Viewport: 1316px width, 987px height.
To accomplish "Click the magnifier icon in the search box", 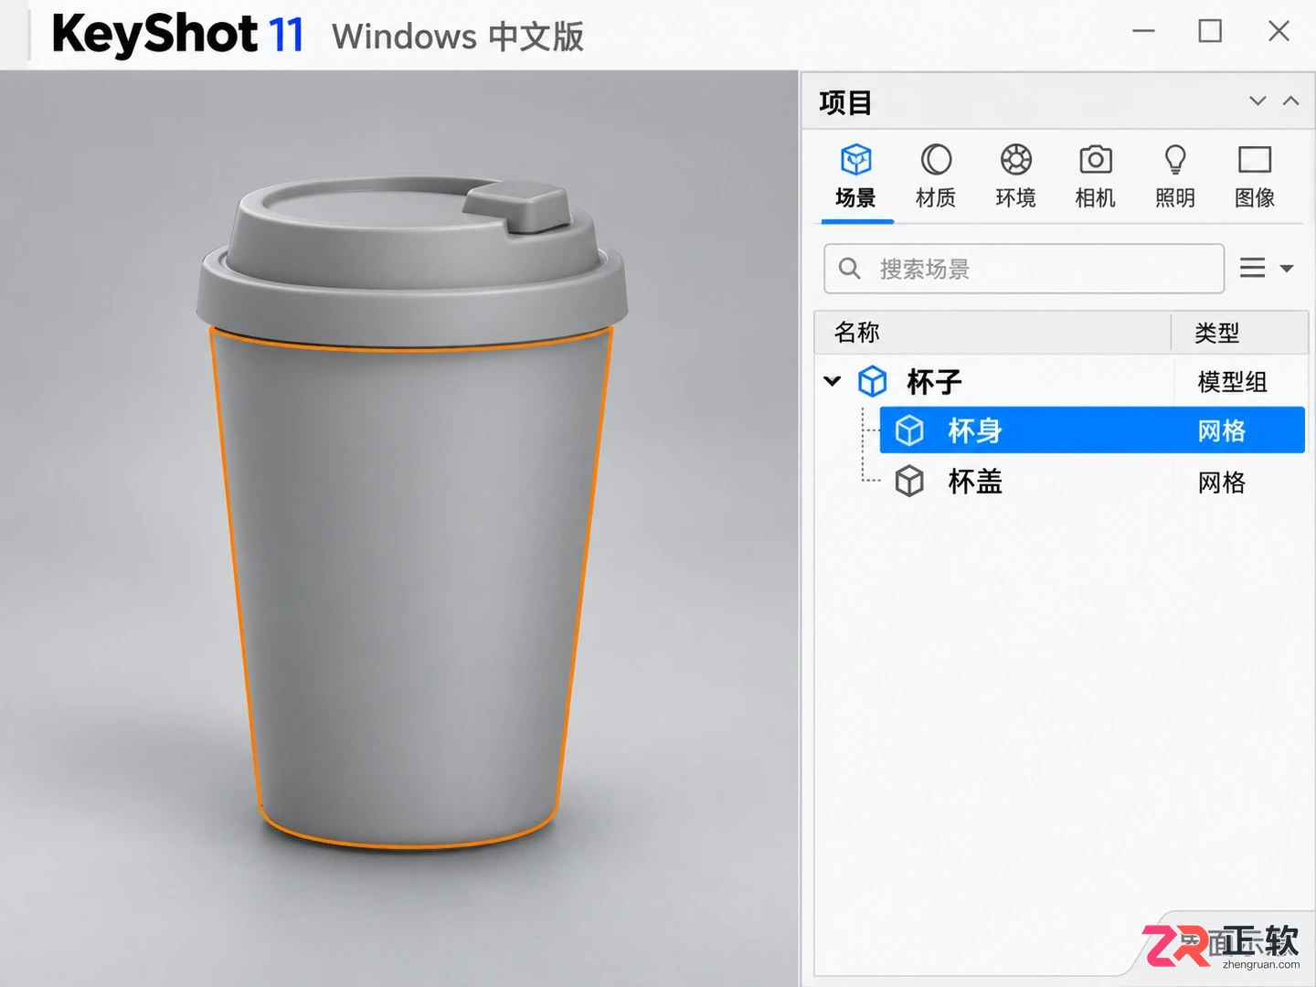I will (849, 269).
